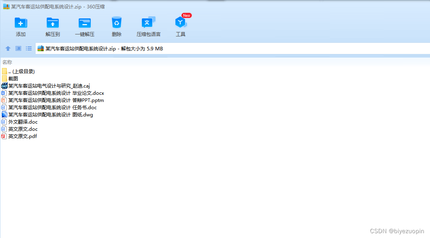Click the 添加 (Add) toolbar icon
Screen dimensions: 430x238
(x=20, y=23)
